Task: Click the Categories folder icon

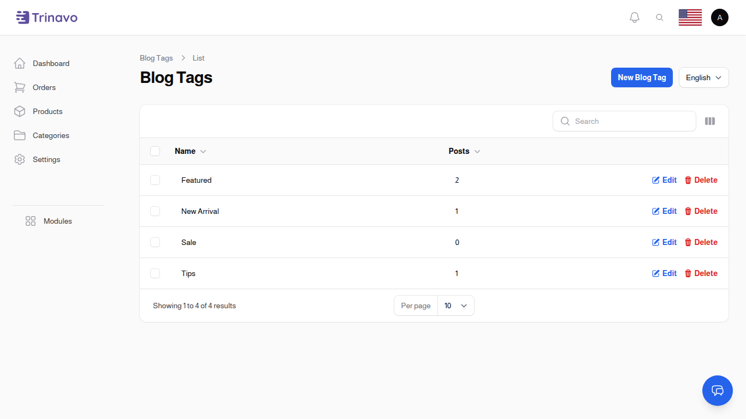Action: tap(20, 135)
